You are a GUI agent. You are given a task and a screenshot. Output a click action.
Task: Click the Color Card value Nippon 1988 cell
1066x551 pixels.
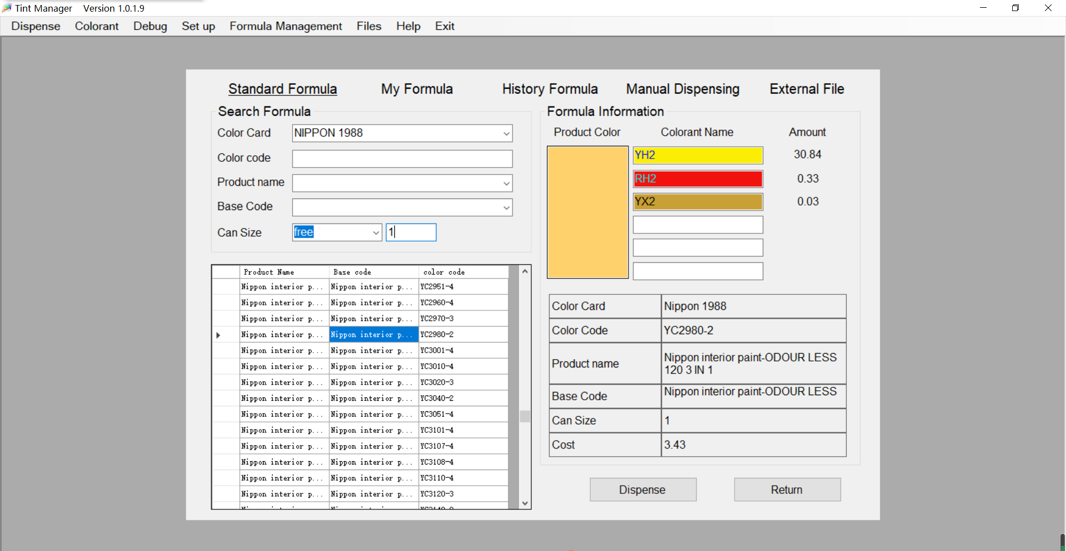click(x=753, y=306)
